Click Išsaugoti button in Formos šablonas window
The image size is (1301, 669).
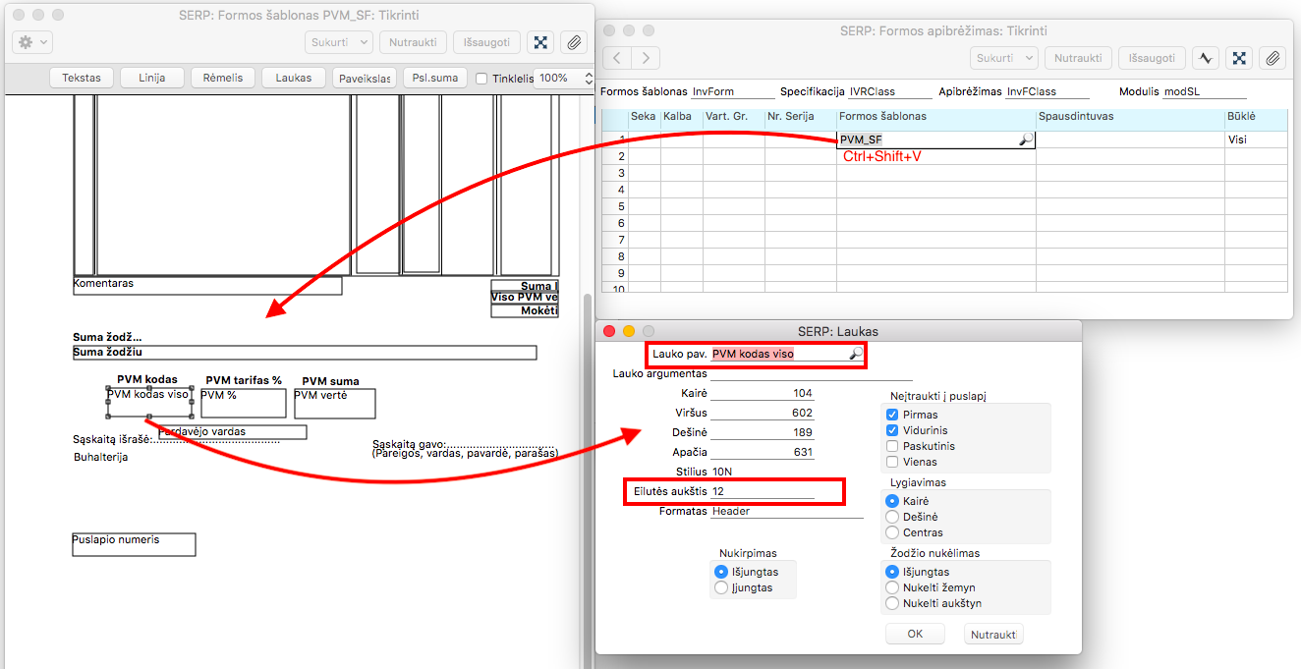coord(486,42)
